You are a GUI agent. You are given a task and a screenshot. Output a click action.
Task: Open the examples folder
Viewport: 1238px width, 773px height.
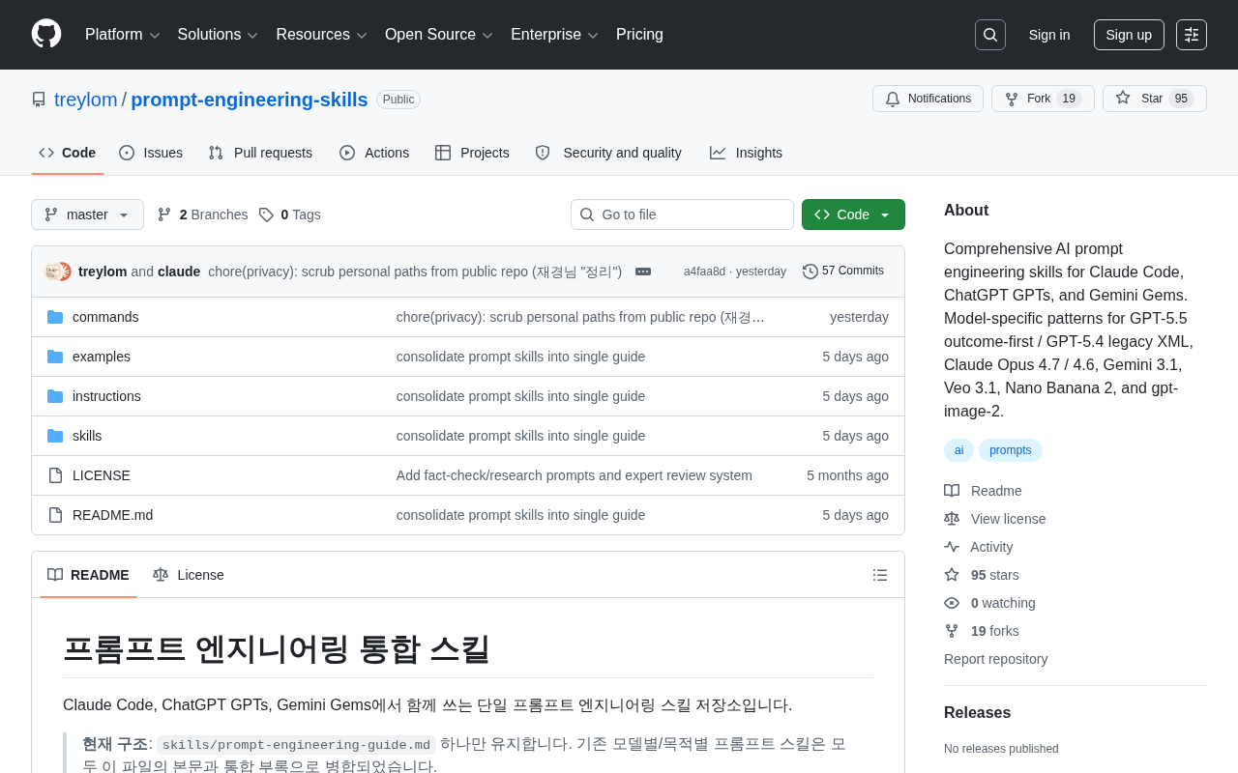pyautogui.click(x=102, y=357)
